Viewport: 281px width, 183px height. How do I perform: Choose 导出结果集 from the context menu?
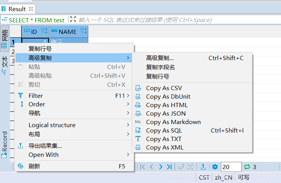pyautogui.click(x=45, y=146)
